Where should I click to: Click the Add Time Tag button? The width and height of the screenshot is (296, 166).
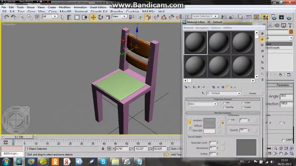click(x=176, y=154)
